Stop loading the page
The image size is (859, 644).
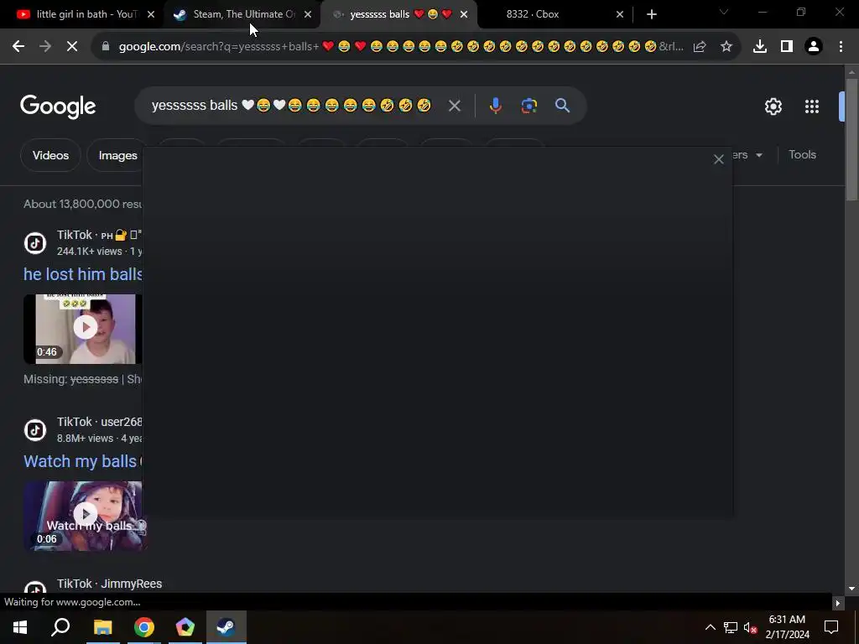(72, 47)
